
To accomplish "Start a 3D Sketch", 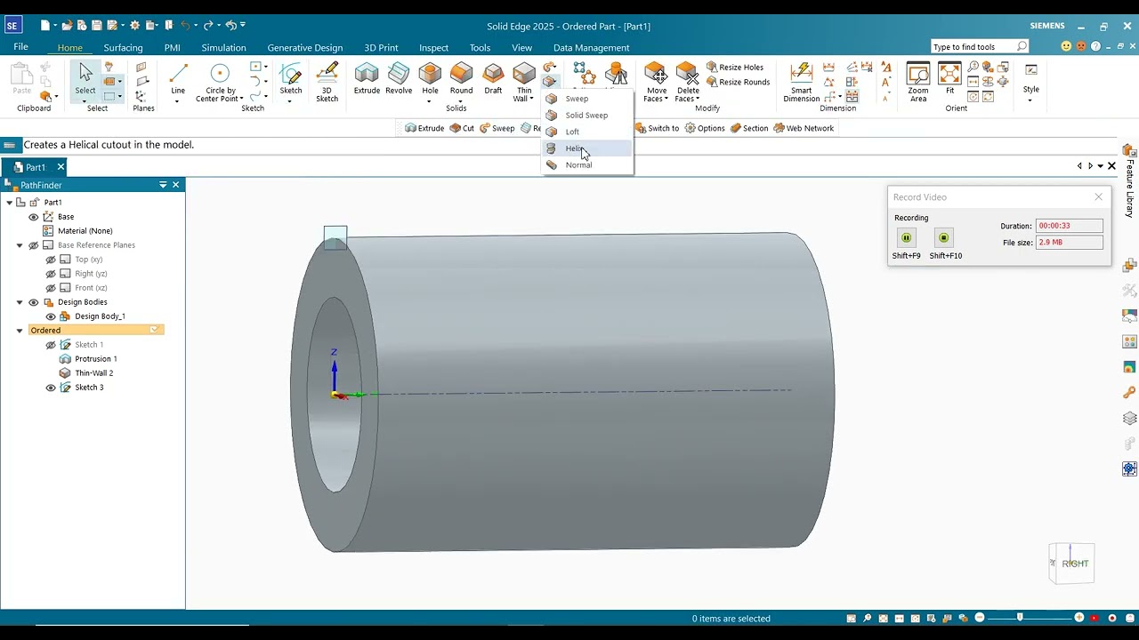I will click(x=327, y=82).
